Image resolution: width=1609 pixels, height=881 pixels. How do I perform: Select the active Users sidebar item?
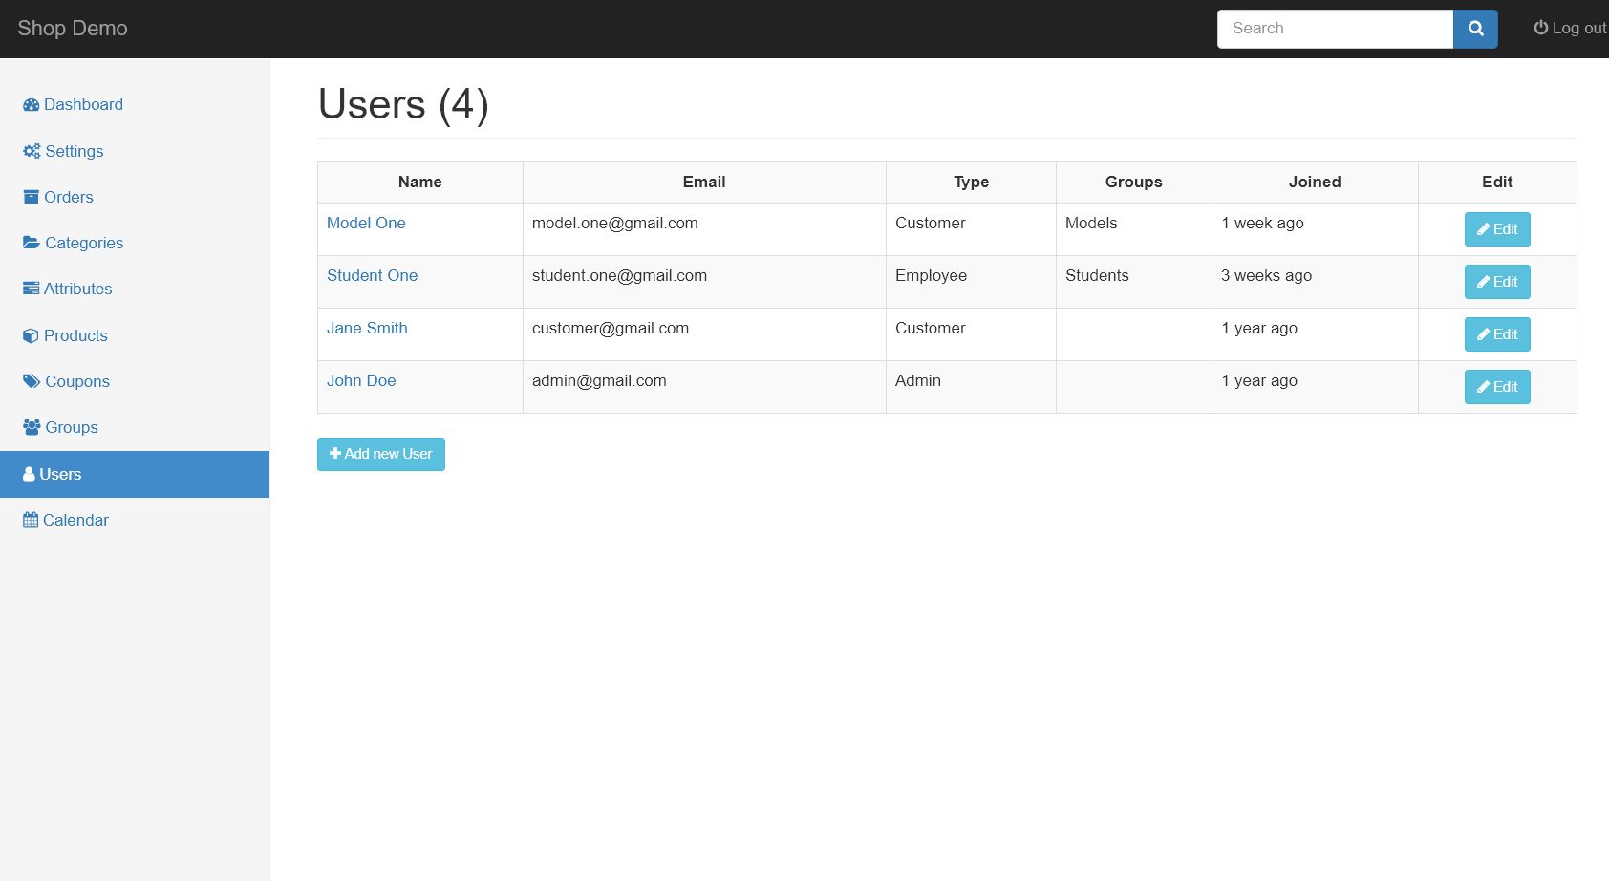[135, 474]
